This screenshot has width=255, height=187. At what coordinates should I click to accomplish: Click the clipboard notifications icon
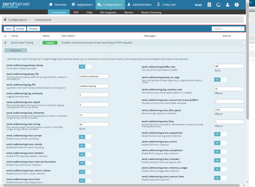(209, 5)
